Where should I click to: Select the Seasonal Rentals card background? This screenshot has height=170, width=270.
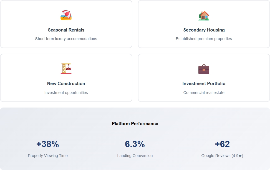click(x=66, y=24)
